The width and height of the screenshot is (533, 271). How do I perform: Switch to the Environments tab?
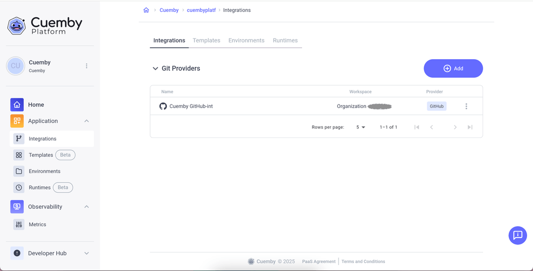246,40
